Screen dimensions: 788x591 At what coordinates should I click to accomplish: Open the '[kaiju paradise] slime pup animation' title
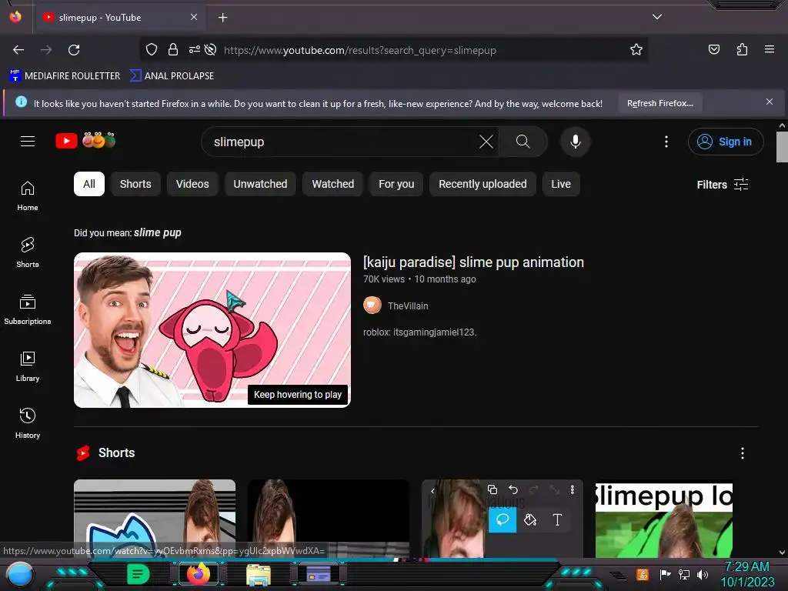coord(473,262)
